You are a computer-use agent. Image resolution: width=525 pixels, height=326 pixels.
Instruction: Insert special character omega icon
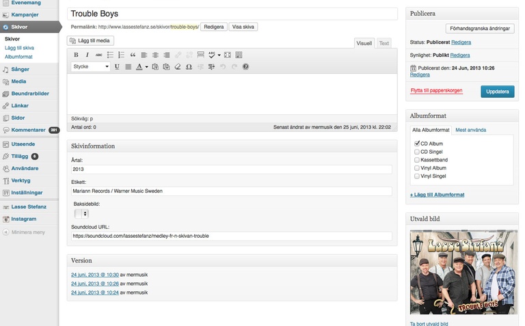point(189,67)
